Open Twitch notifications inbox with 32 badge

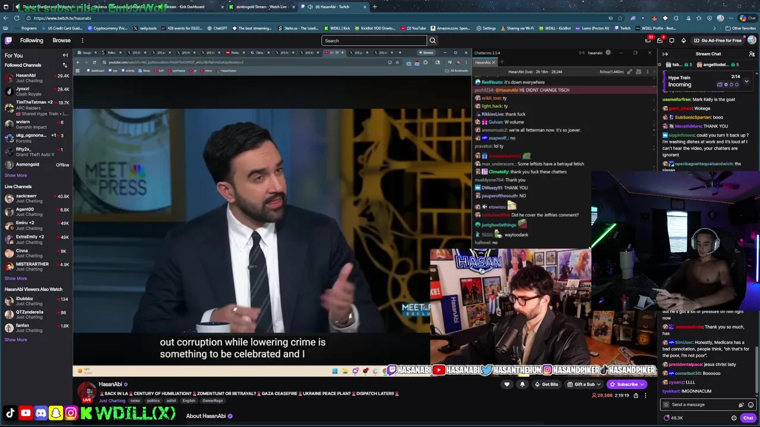648,40
